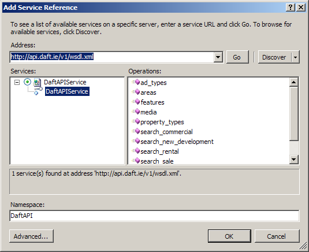
Task: Click the Discover button
Action: pyautogui.click(x=274, y=57)
